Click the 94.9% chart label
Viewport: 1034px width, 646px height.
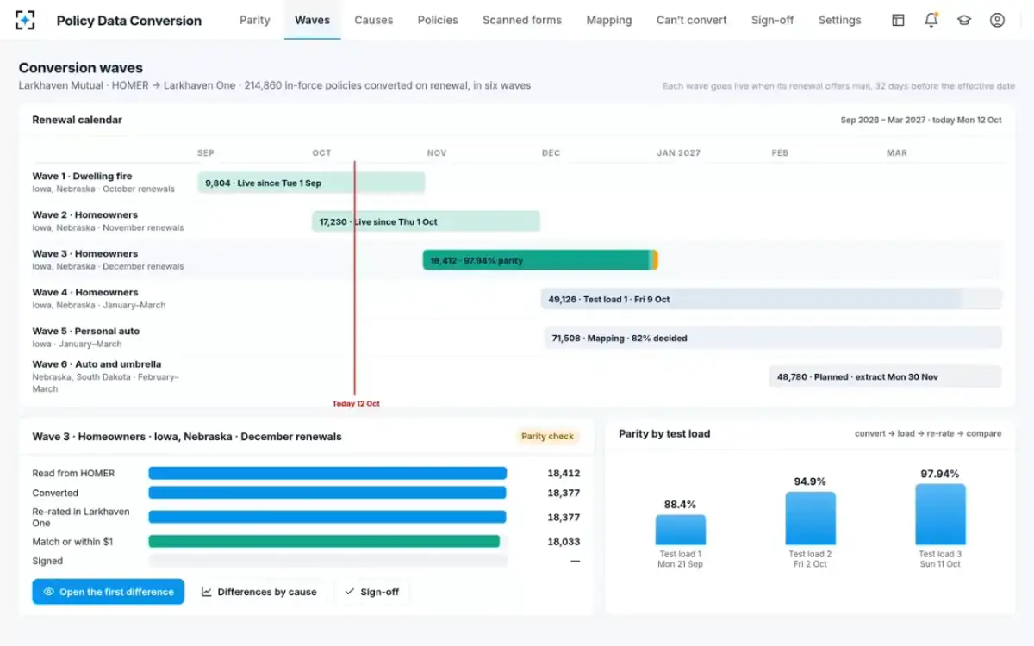click(x=810, y=481)
